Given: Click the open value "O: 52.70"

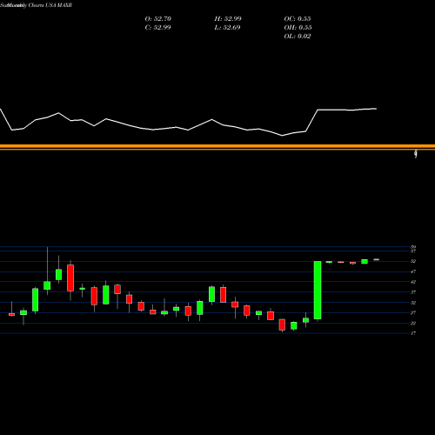Looking at the screenshot, I should click(158, 19).
